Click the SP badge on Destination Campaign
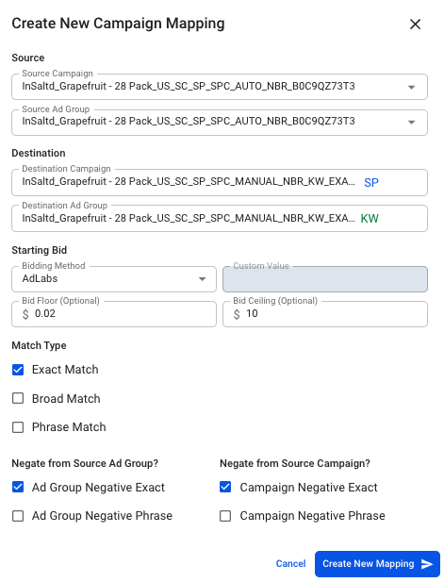444x582 pixels. coord(370,183)
